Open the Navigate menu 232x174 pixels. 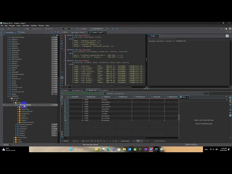pyautogui.click(x=12, y=26)
